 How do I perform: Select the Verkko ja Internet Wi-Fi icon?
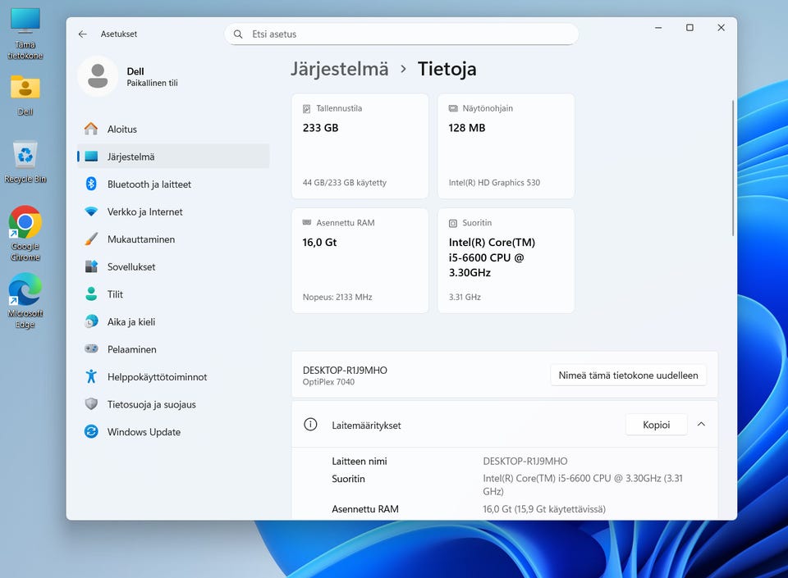[91, 212]
